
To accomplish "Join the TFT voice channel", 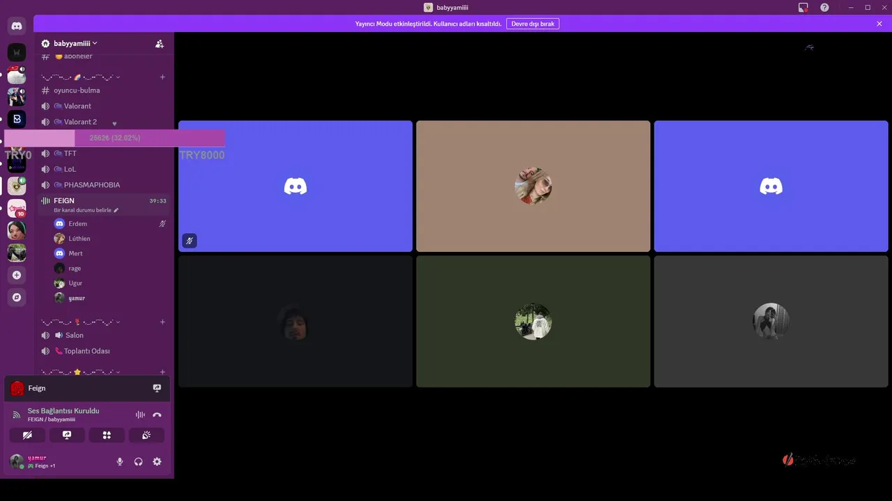I will coord(103,153).
